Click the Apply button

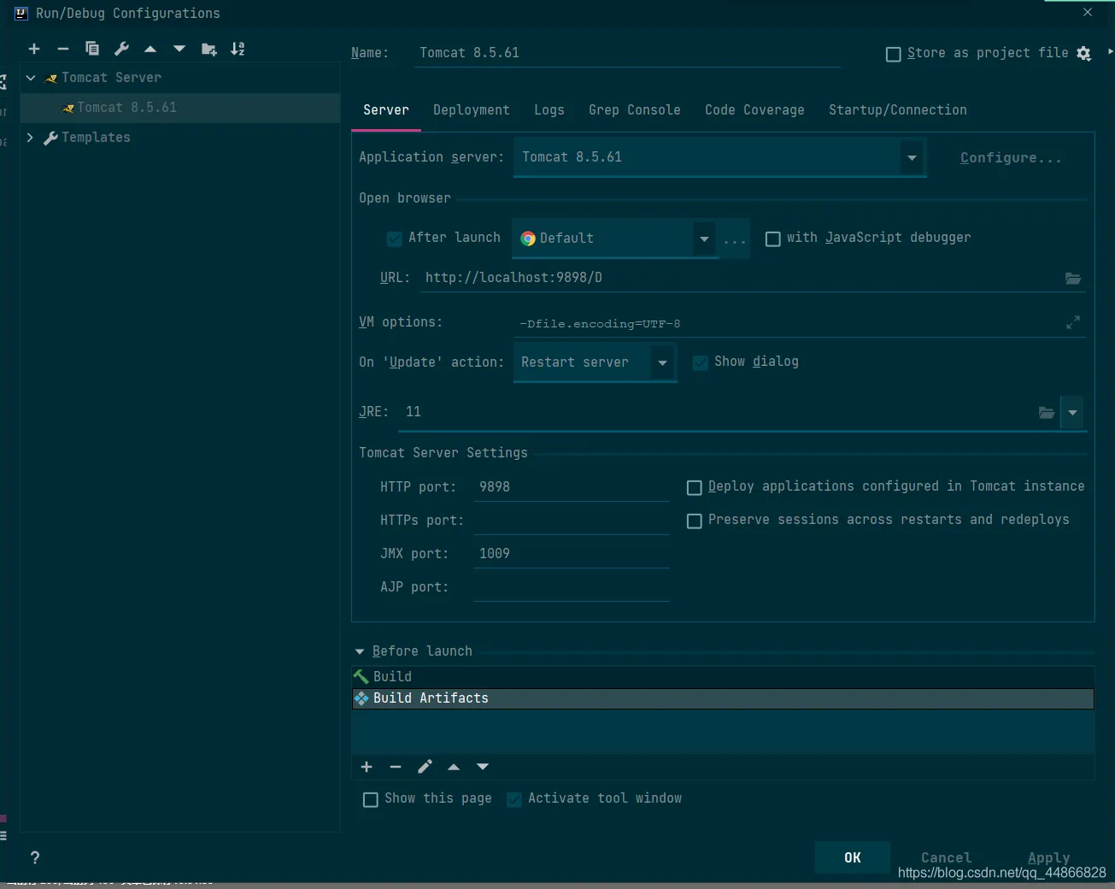pyautogui.click(x=1049, y=857)
